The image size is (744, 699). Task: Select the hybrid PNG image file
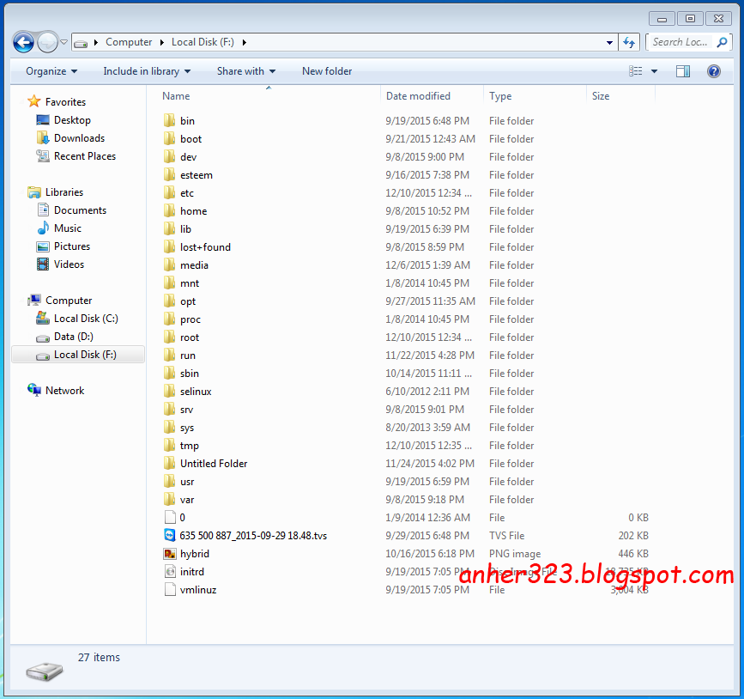coord(195,554)
